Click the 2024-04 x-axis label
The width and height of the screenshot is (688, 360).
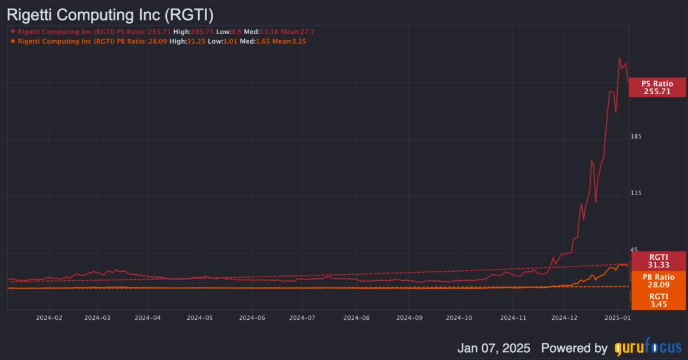click(x=148, y=317)
